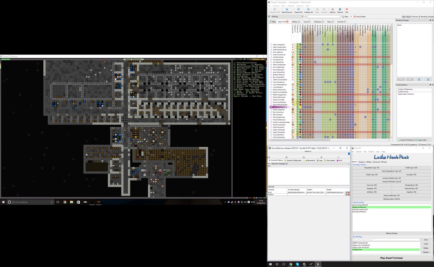This screenshot has width=434, height=267.
Task: Toggle checkbox on Military tab
Action: (299, 22)
